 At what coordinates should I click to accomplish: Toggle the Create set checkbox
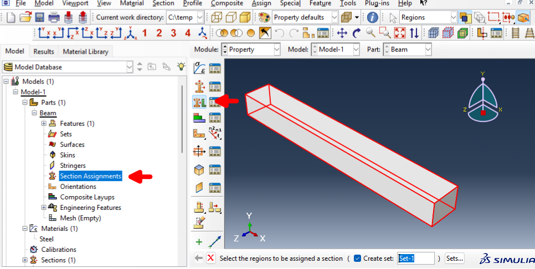click(357, 258)
